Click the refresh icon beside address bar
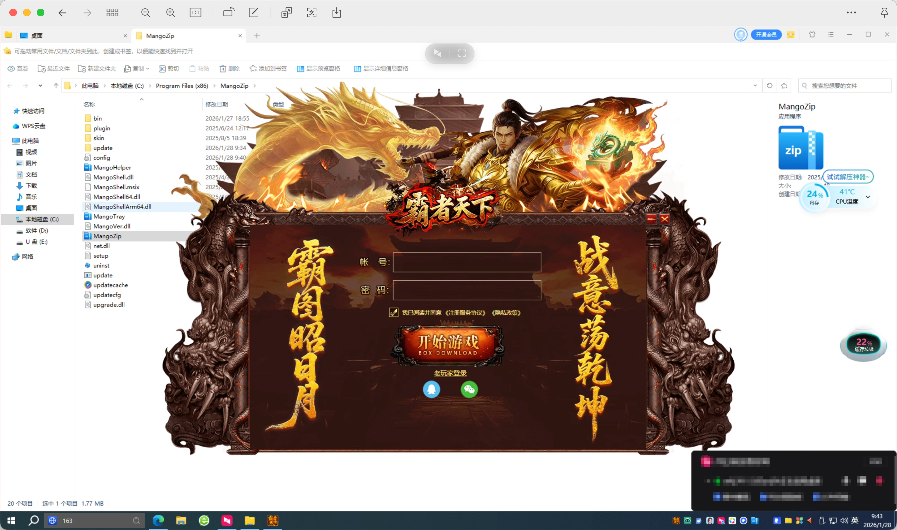The height and width of the screenshot is (530, 897). coord(770,86)
